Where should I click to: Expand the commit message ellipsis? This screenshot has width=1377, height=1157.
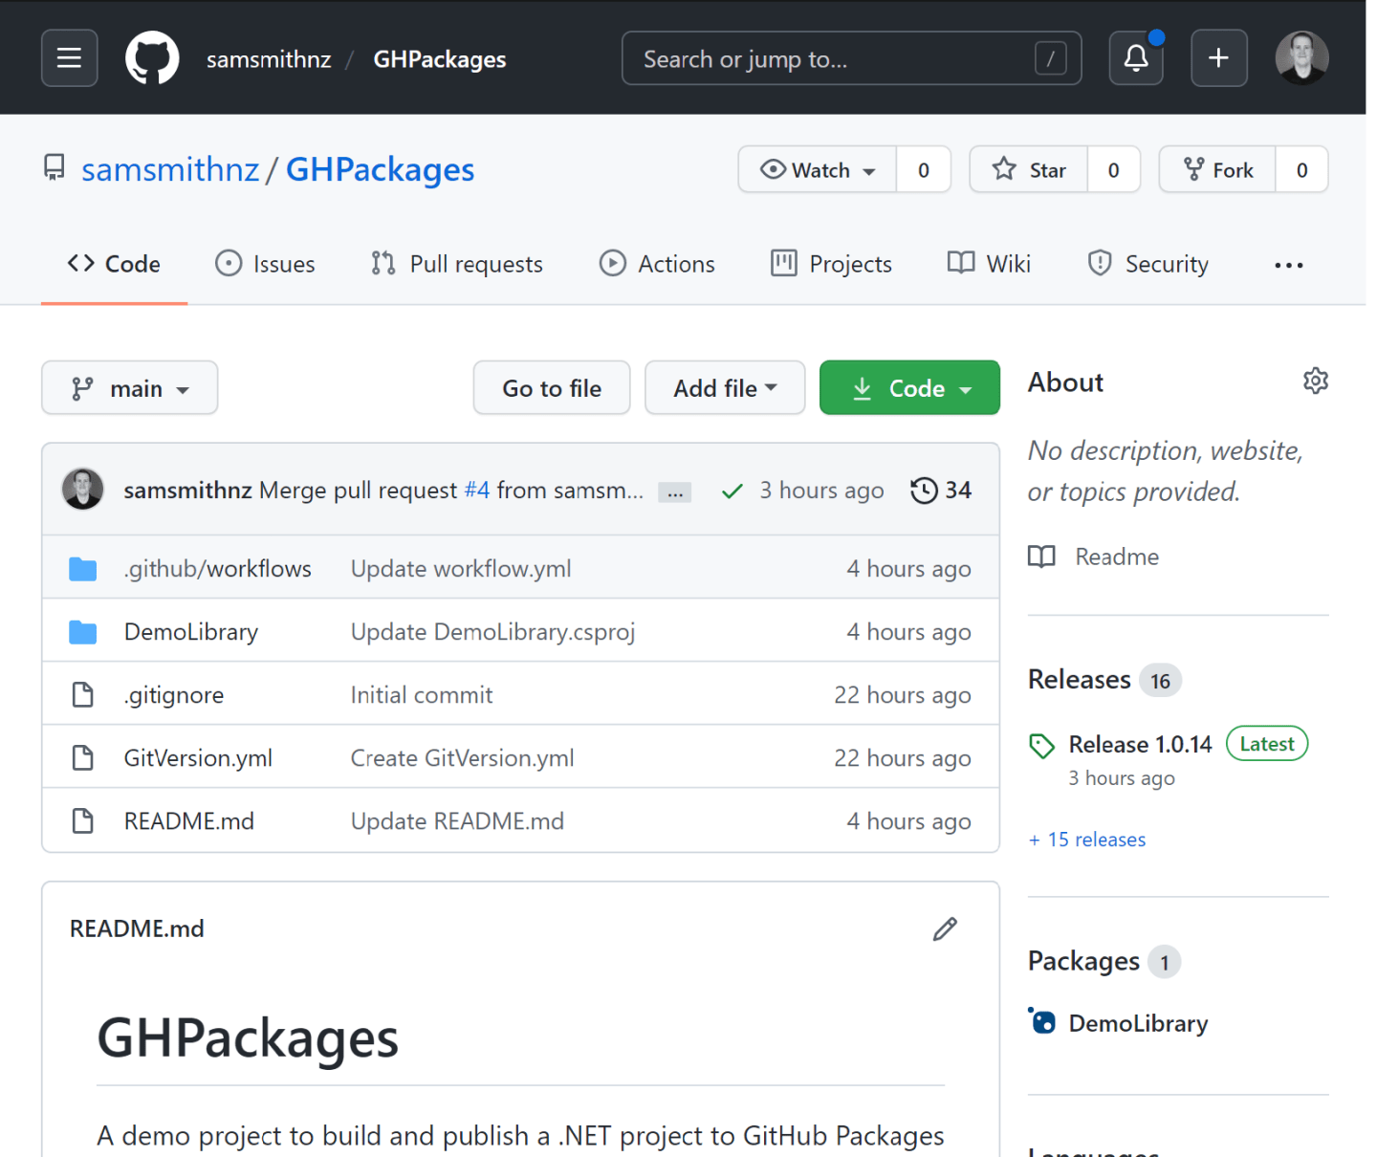(675, 492)
